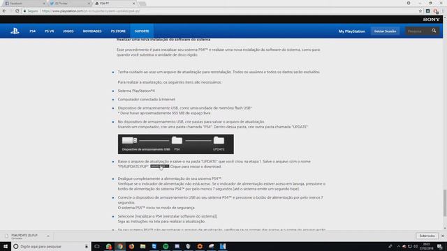The image size is (447, 251).
Task: Open the NOVIDADES menu
Action: tap(92, 31)
